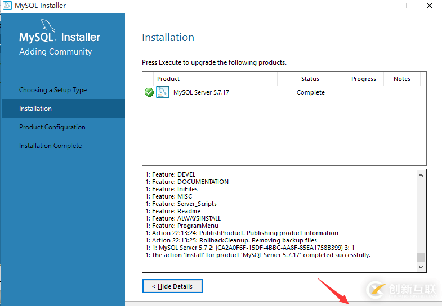442x306 pixels.
Task: Click the 'completed successfully' log line
Action: 258,255
